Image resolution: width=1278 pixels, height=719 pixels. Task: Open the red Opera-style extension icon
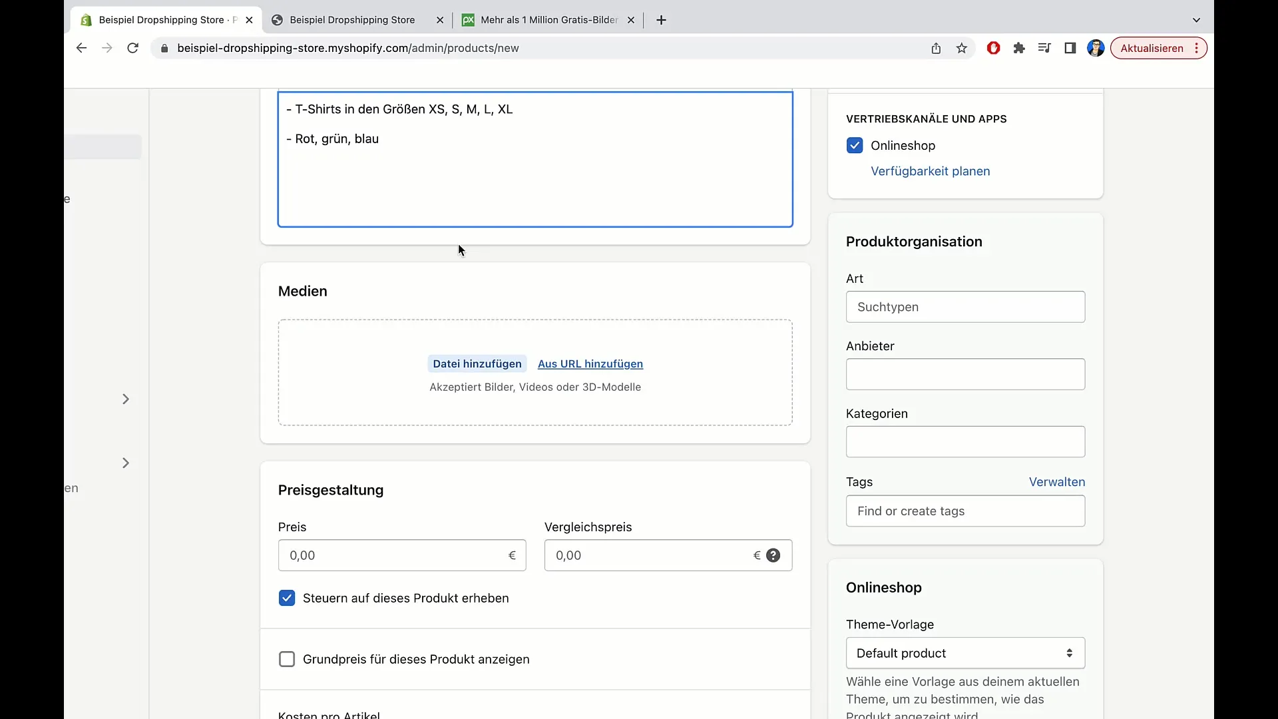pos(993,48)
